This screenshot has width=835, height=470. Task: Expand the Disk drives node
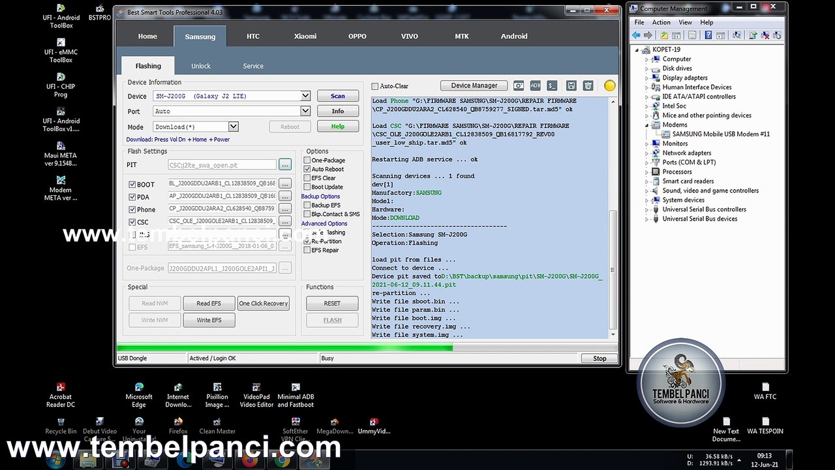tap(647, 69)
